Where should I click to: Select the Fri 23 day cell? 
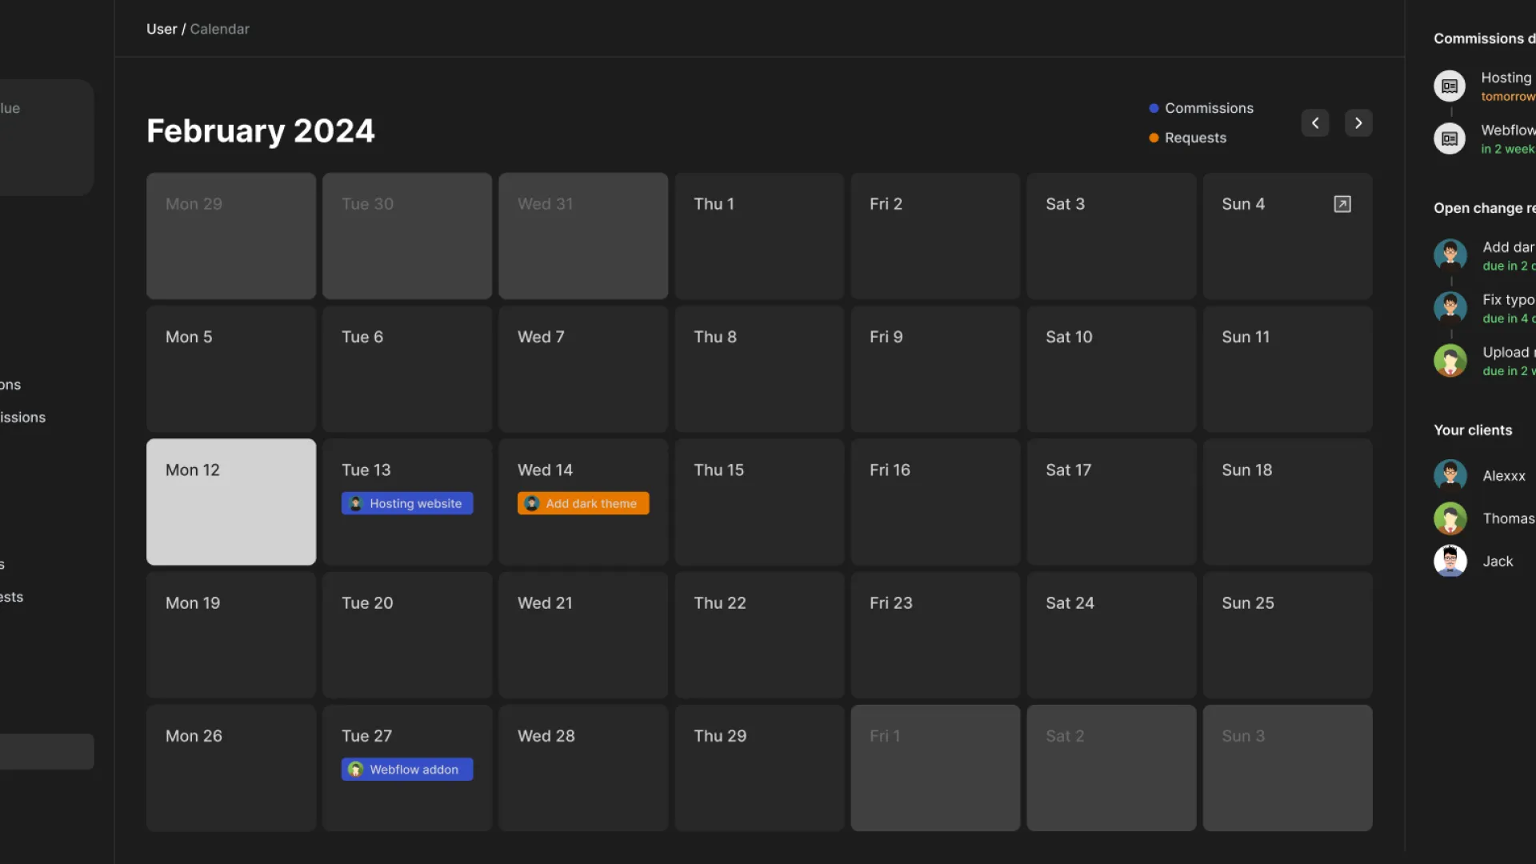[935, 634]
